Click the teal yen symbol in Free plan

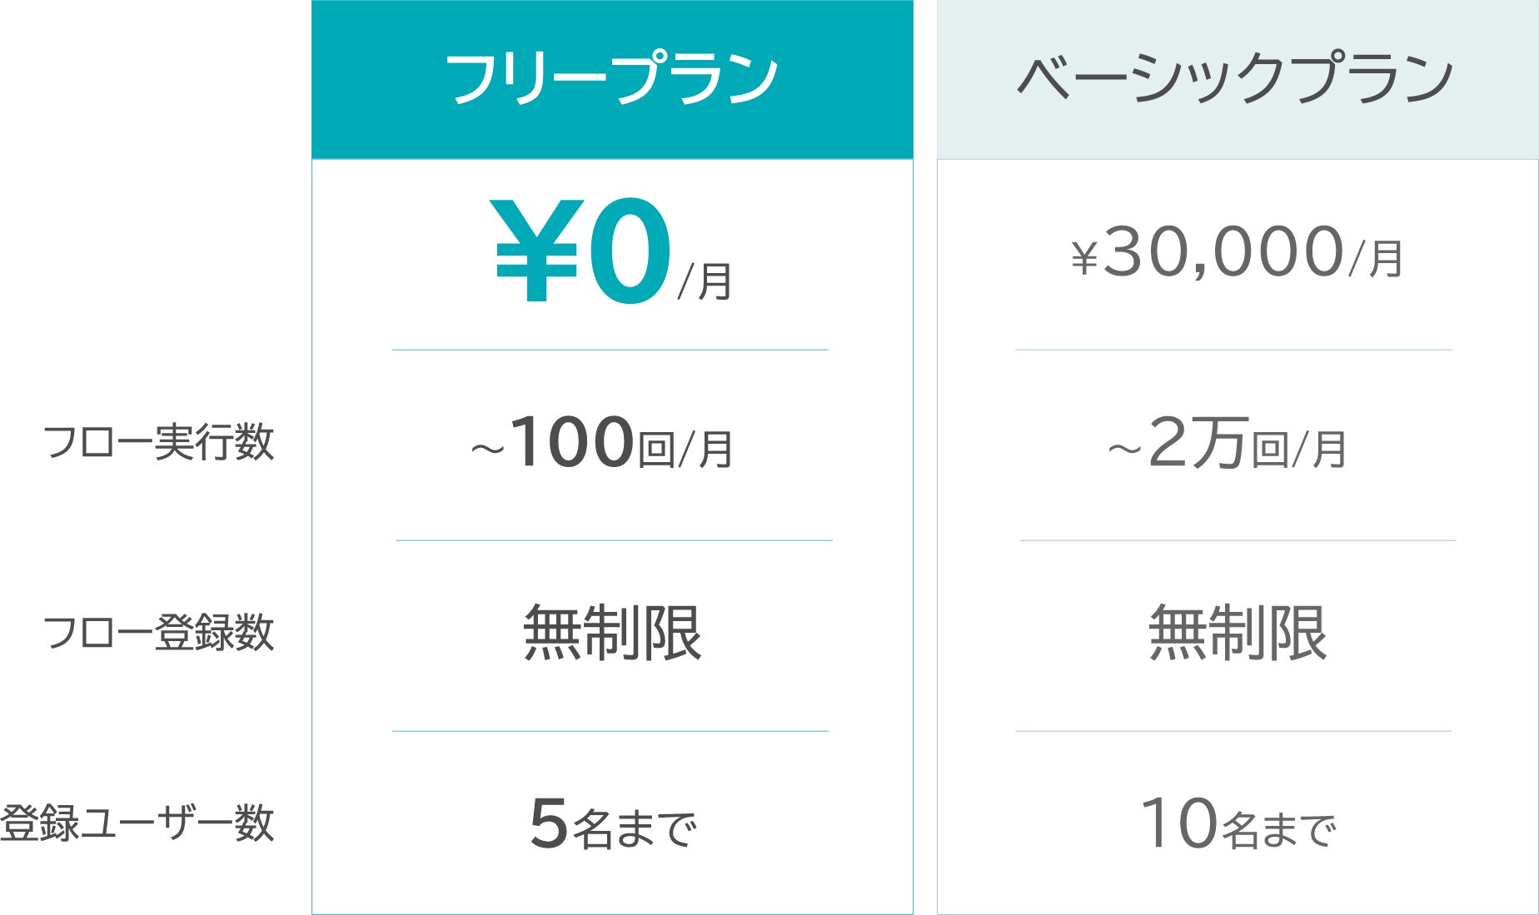[x=536, y=251]
